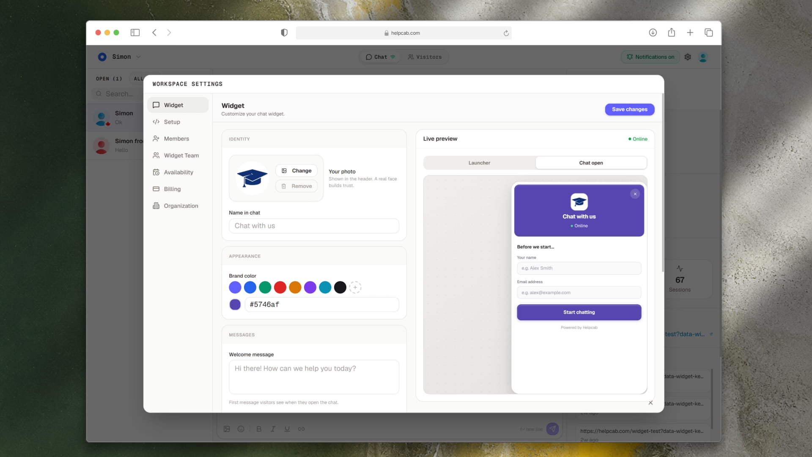Click the Your name preview field
812x457 pixels.
pyautogui.click(x=579, y=268)
